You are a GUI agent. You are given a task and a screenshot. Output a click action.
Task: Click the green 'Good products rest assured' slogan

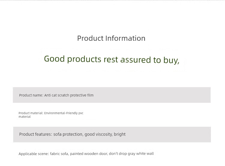point(112,60)
